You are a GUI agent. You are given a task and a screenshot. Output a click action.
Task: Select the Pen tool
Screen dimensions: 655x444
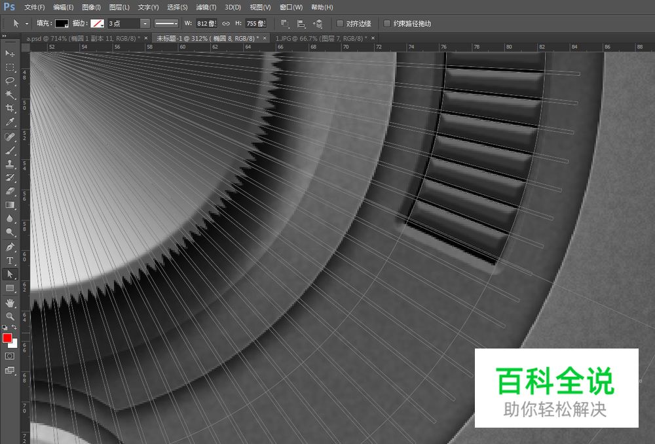tap(10, 247)
